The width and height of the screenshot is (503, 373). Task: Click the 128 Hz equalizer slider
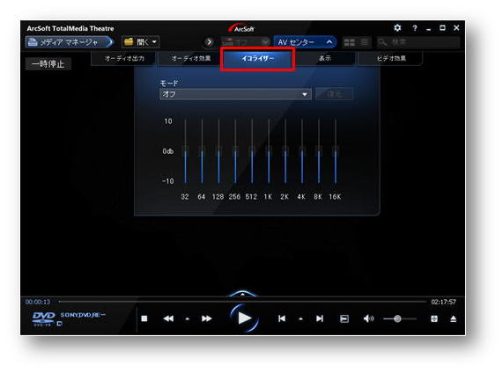[218, 151]
